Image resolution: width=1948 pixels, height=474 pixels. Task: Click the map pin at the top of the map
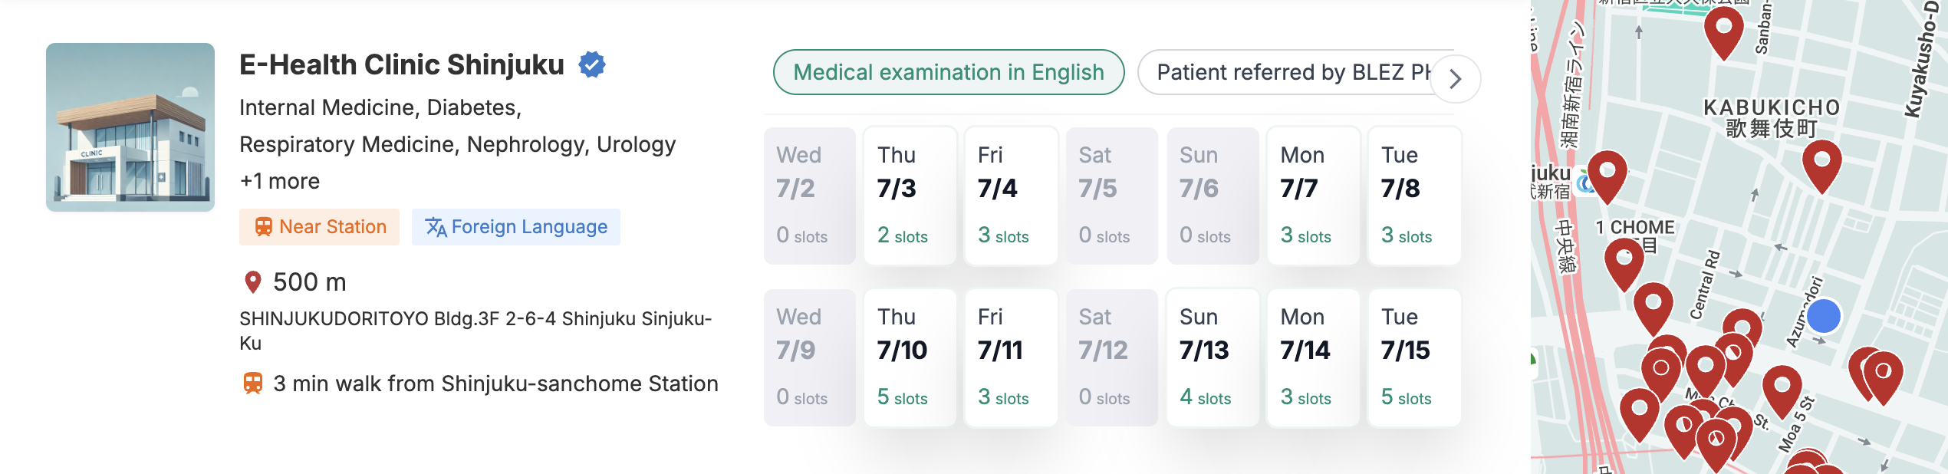(x=1723, y=29)
